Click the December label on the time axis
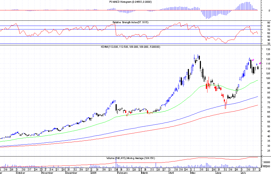 [72, 172]
